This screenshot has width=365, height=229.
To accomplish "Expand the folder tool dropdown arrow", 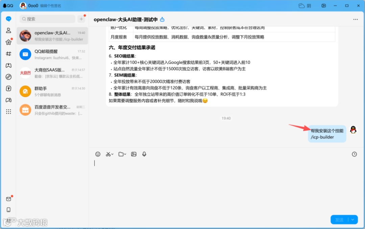I will pos(125,154).
